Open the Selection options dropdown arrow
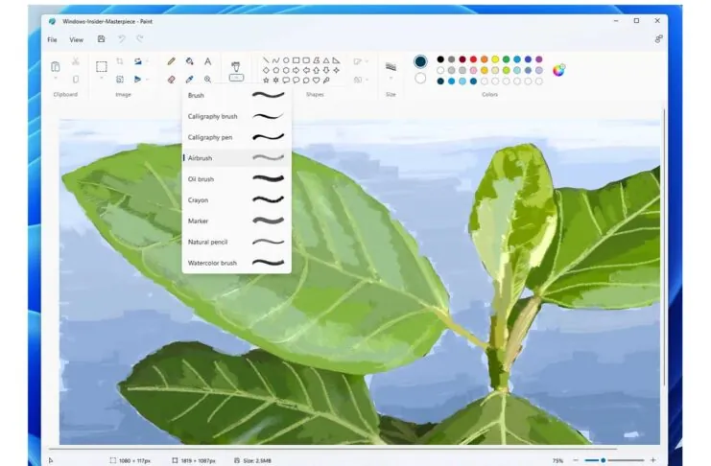Image resolution: width=711 pixels, height=466 pixels. point(102,79)
